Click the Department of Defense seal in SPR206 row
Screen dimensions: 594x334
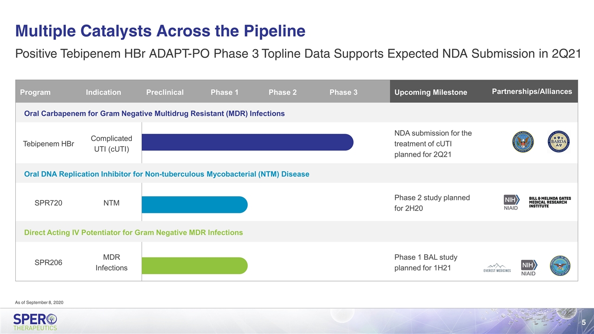click(560, 266)
